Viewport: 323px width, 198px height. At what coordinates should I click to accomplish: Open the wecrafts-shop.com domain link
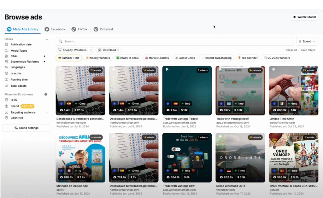click(x=282, y=123)
